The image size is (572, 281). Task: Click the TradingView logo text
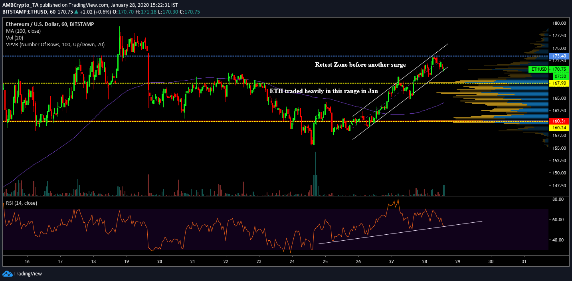click(28, 274)
